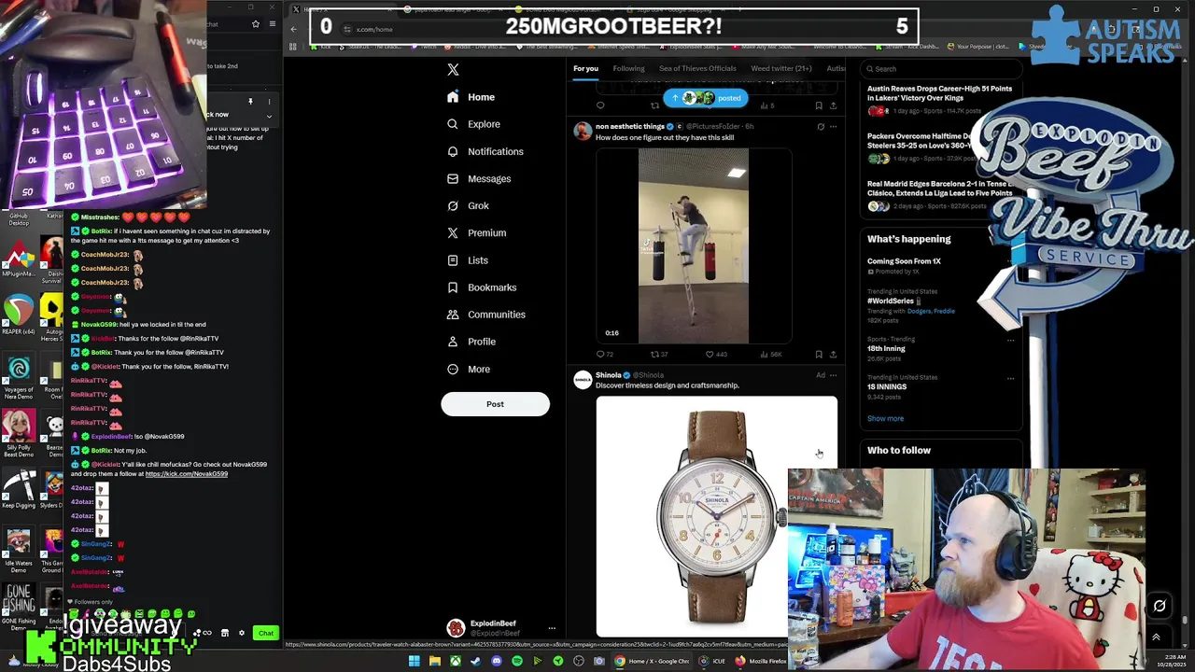Play the ladder video thumbnail

(694, 246)
